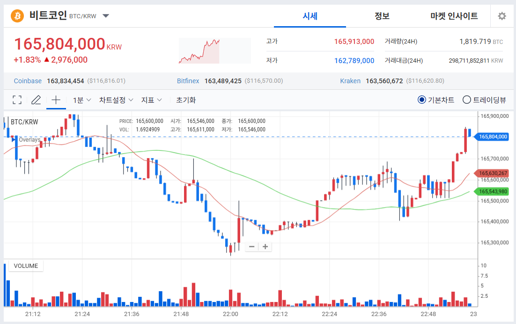Select the 기본차트 radio button
Screen dimensions: 516x324
click(x=421, y=100)
